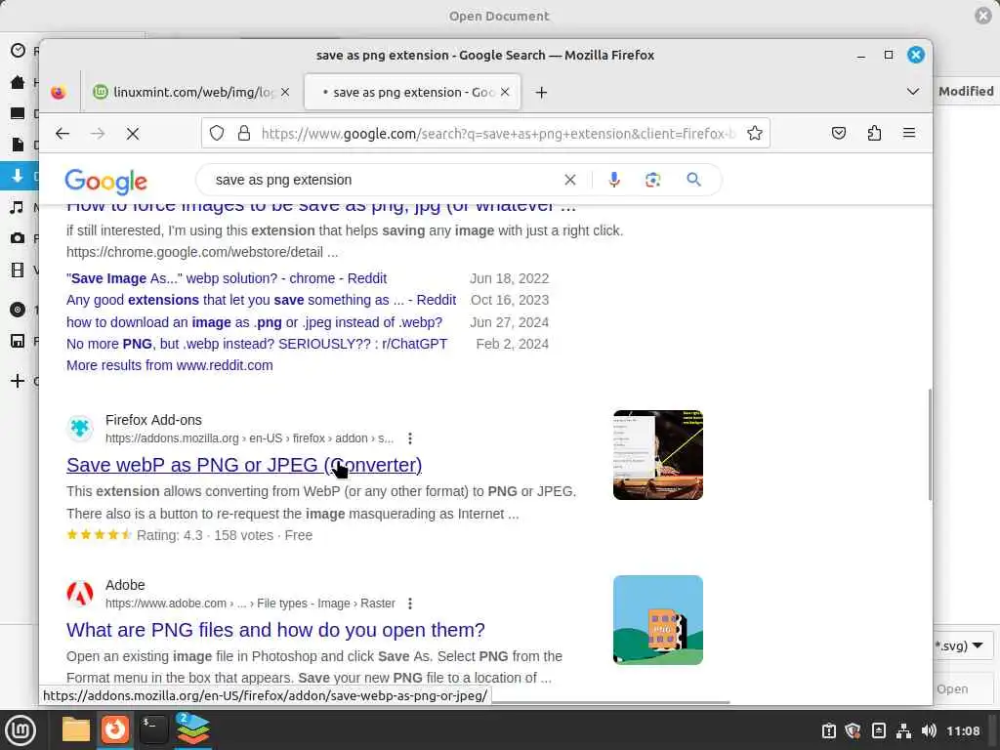Click the taskbar clock showing 11:08
Screen dimensions: 1000x750
(x=963, y=730)
